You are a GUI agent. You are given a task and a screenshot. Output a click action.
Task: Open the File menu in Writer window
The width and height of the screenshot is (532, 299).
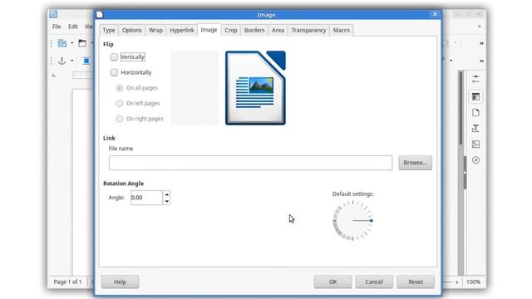pyautogui.click(x=57, y=27)
